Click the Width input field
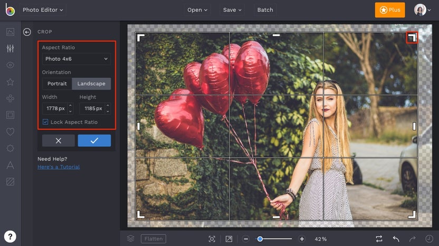The image size is (439, 246). tap(54, 108)
